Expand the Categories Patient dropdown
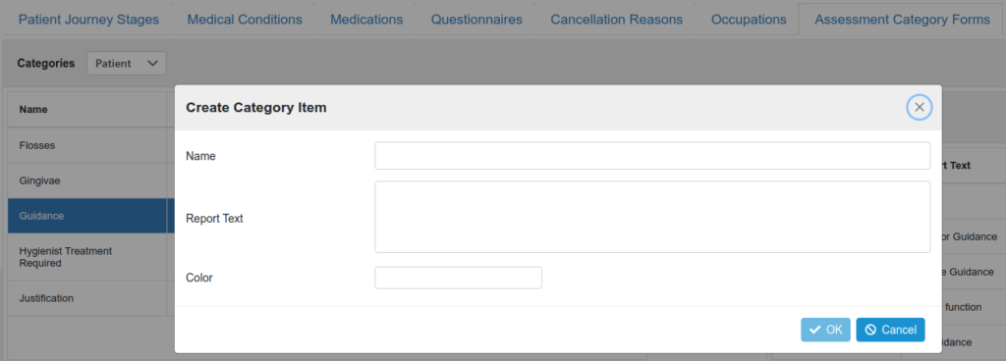 coord(127,64)
